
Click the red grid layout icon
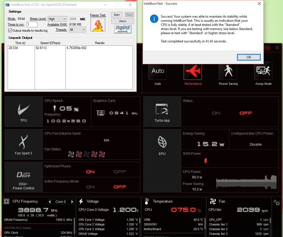[267, 48]
